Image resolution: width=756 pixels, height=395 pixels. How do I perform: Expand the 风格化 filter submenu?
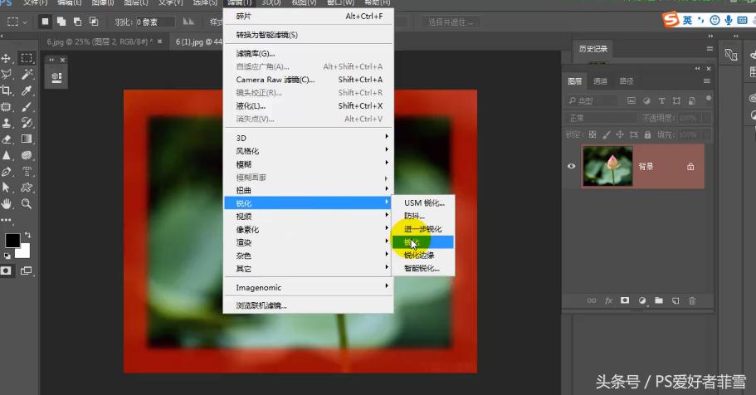(x=309, y=151)
